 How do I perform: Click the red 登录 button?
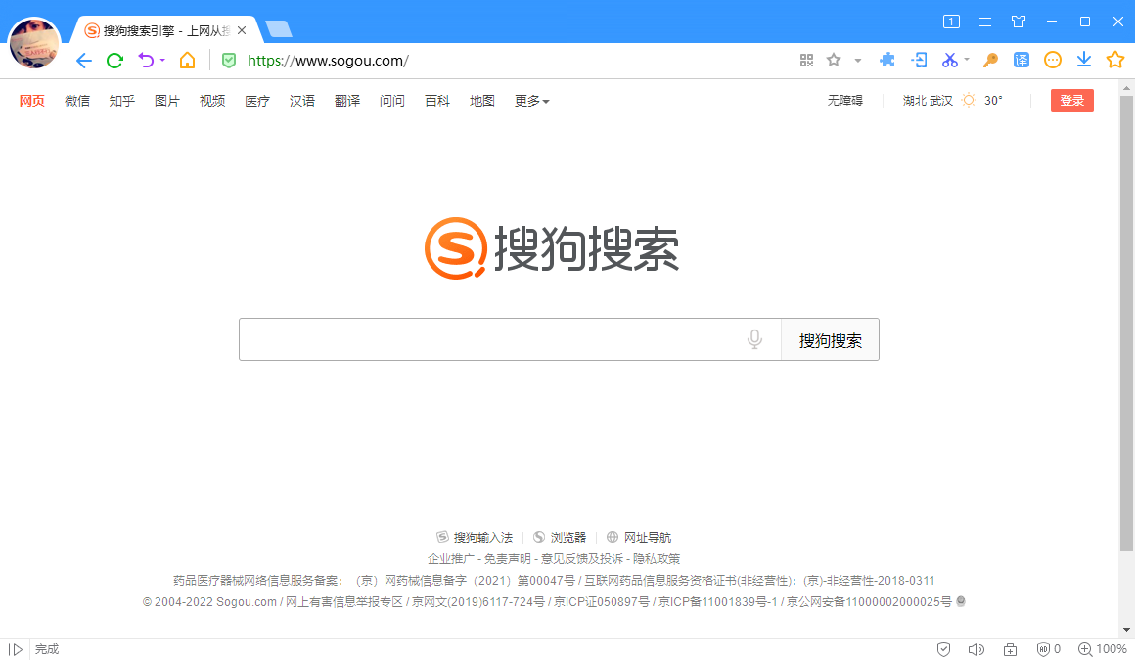[1072, 101]
